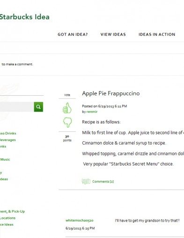Vote thumbs up on Apple Pie Frappuccino

[67, 108]
